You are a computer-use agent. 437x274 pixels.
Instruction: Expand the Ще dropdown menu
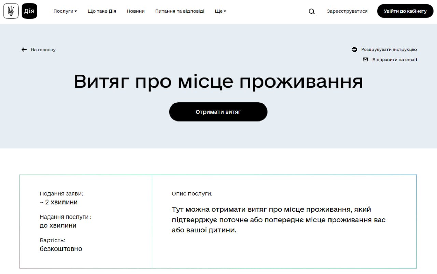220,11
